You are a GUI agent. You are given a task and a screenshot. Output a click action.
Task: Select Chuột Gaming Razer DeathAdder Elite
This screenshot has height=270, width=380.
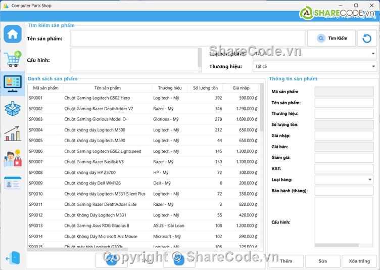coord(144,204)
